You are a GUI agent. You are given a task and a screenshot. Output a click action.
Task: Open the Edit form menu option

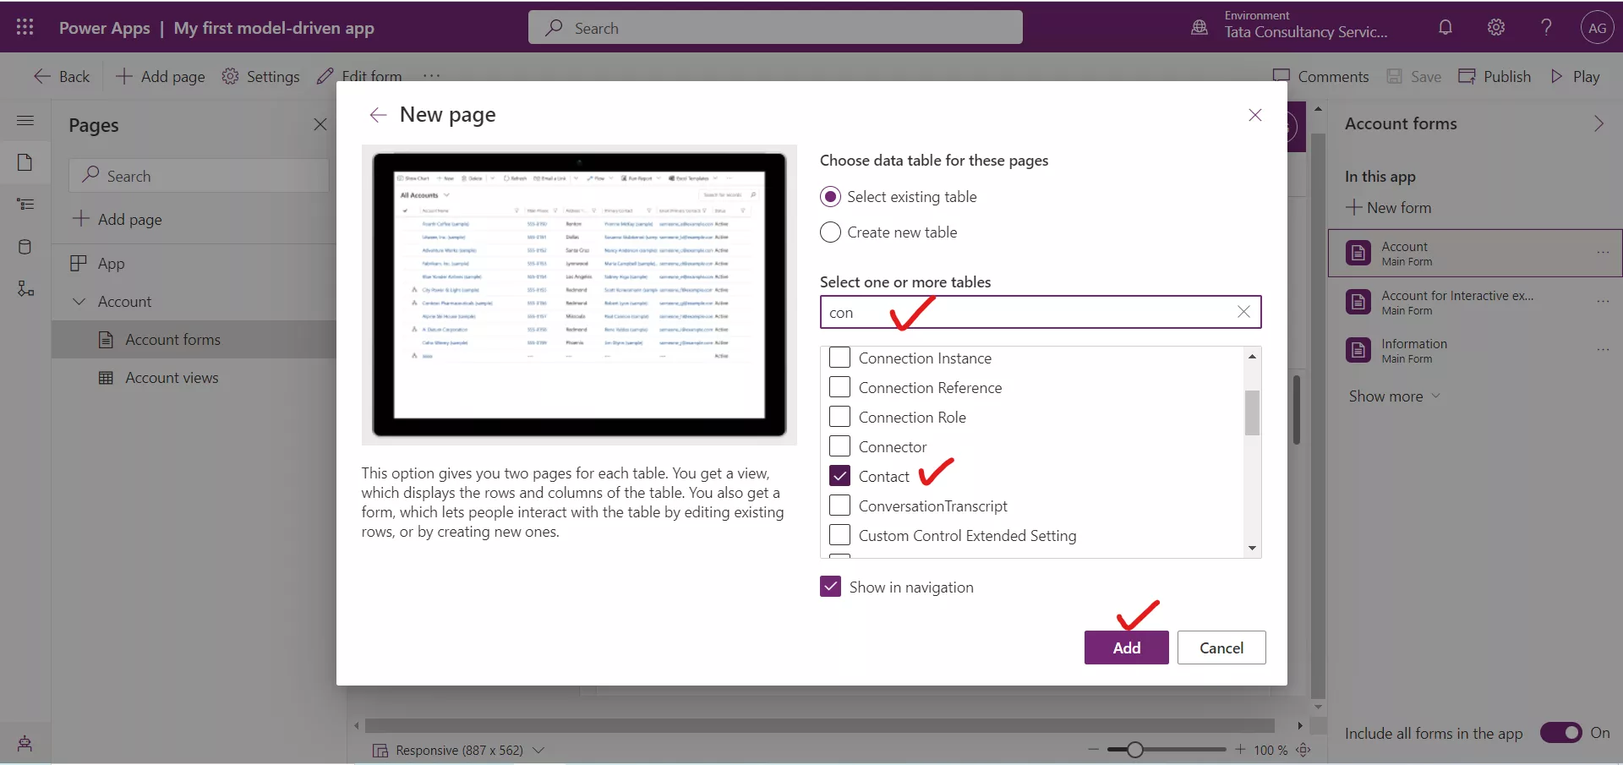tap(358, 76)
